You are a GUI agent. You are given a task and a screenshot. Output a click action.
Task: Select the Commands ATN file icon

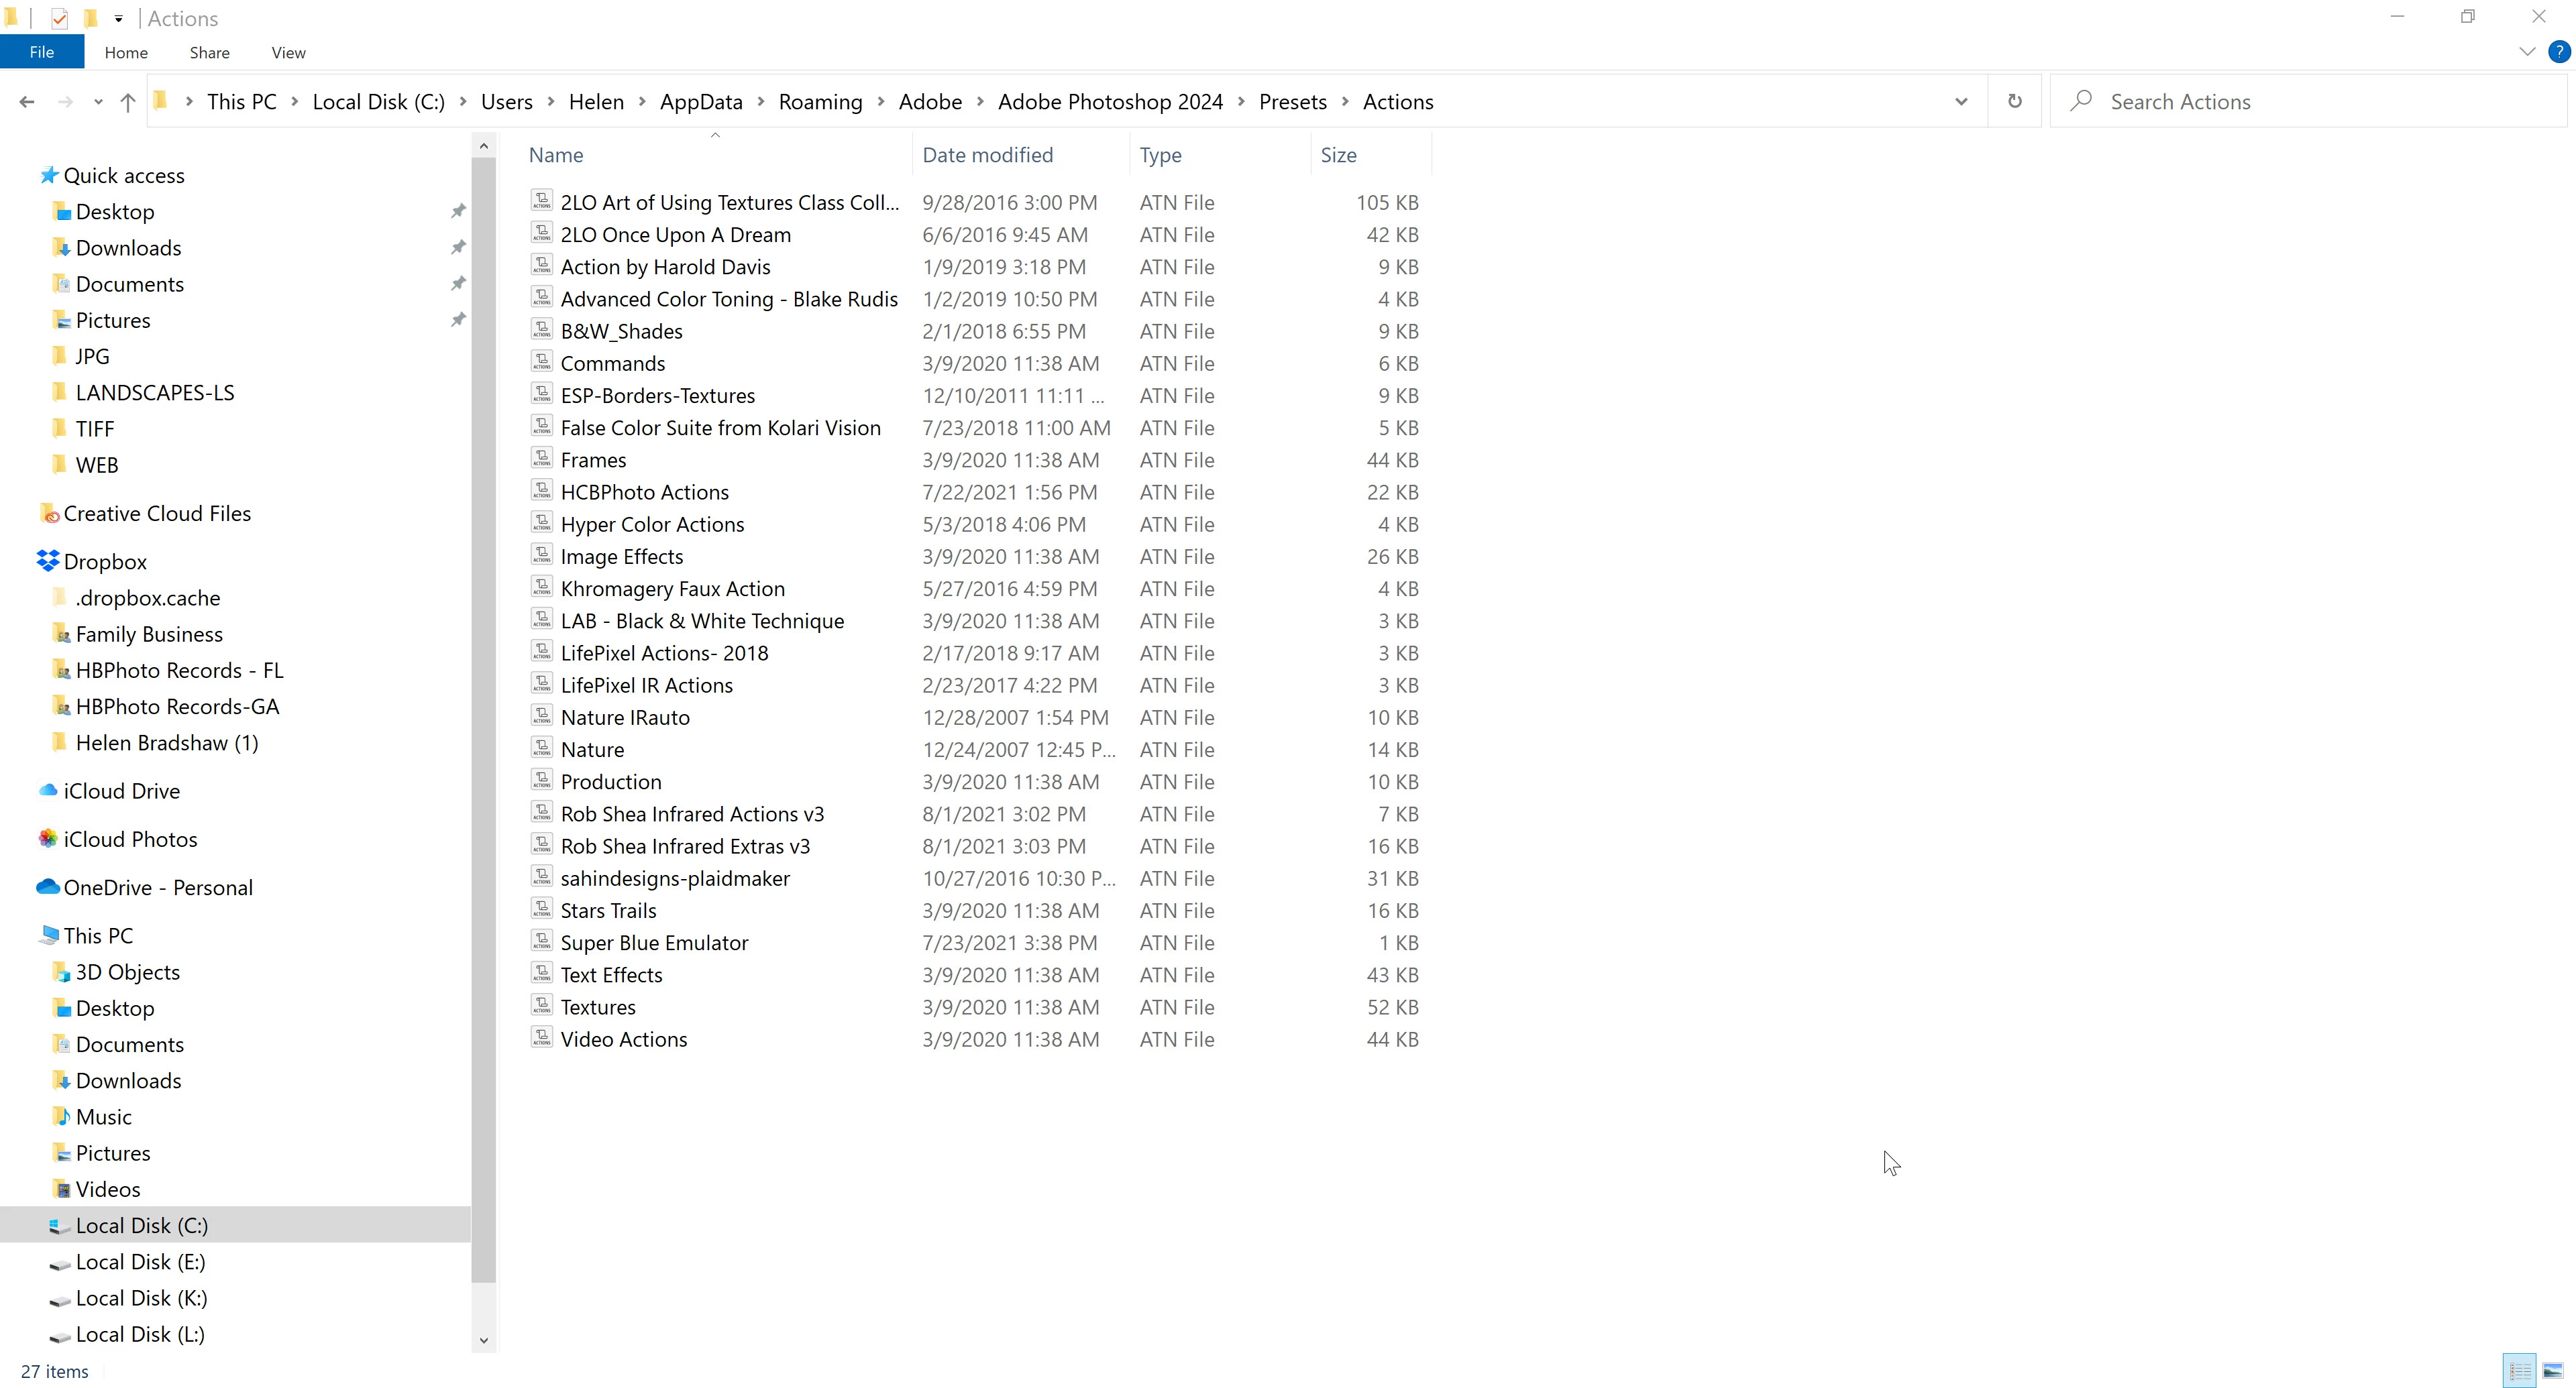[542, 361]
